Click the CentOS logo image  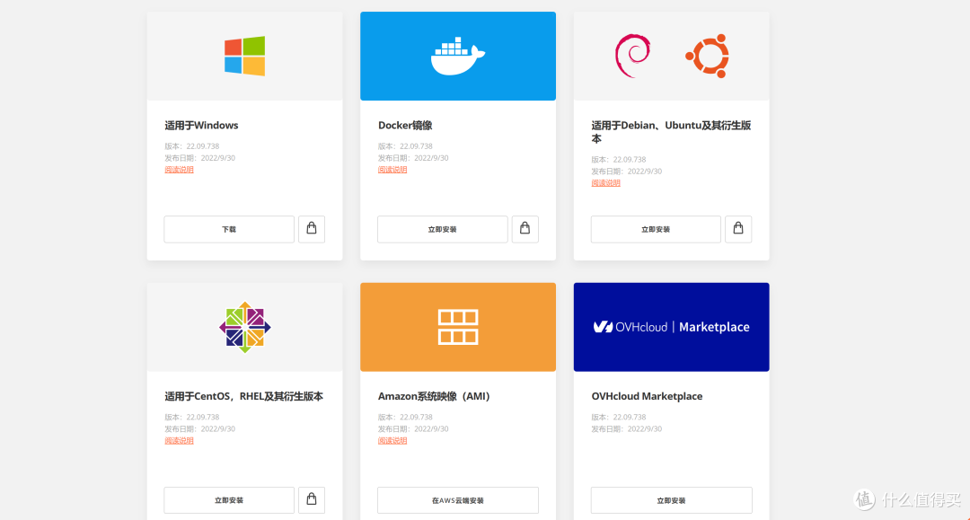point(245,327)
